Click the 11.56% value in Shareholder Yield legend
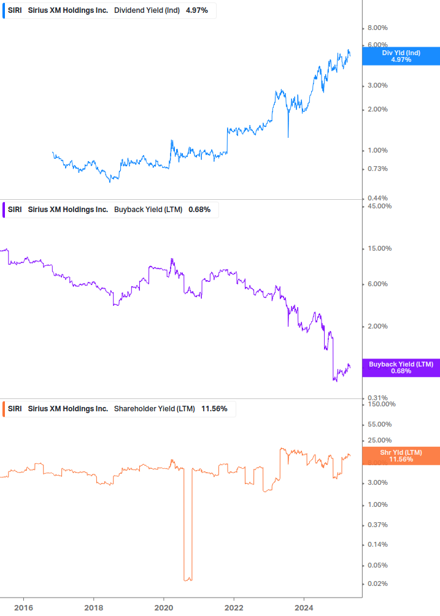 214,409
